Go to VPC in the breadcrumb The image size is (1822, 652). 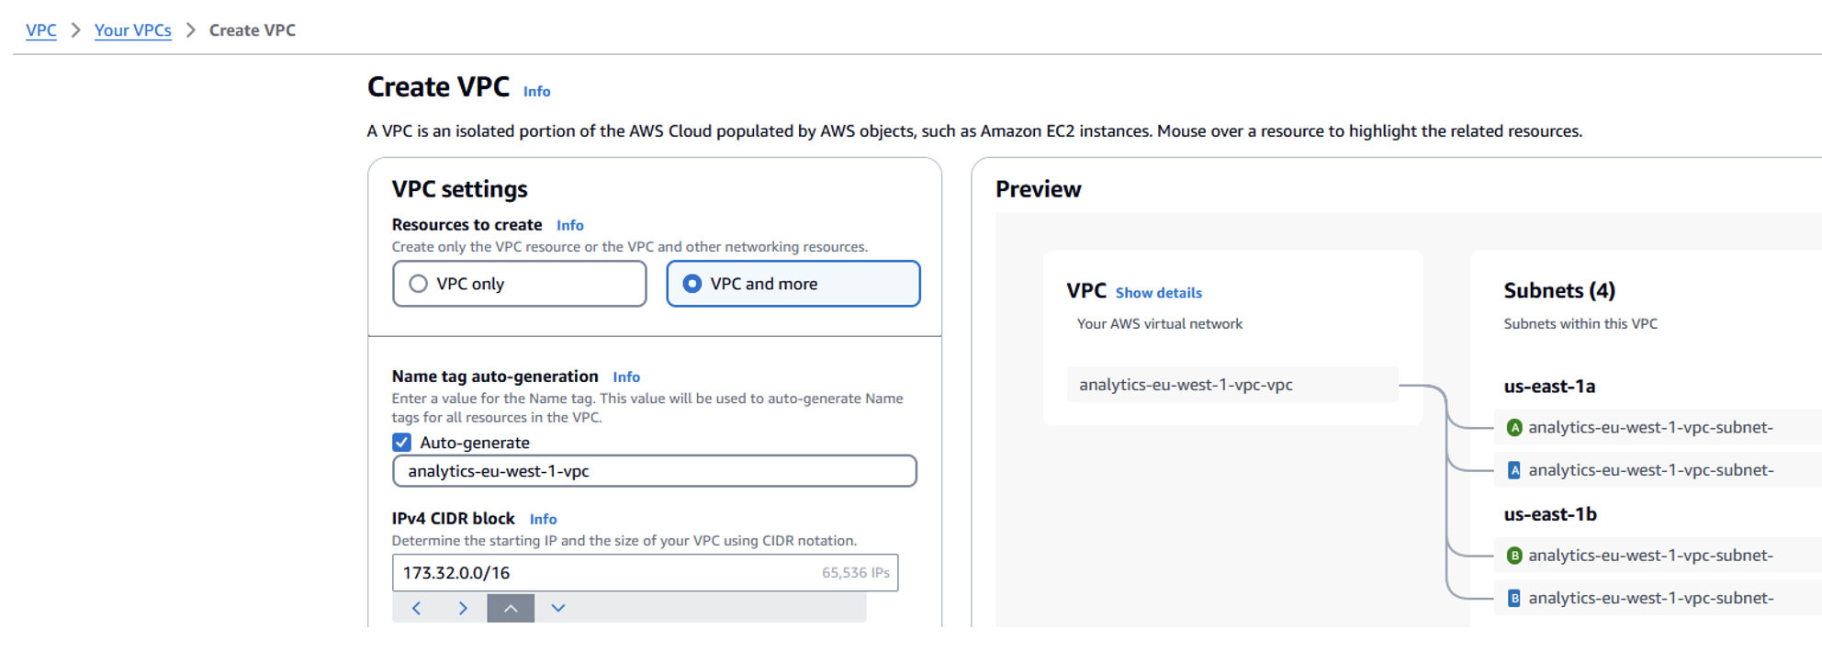point(41,30)
